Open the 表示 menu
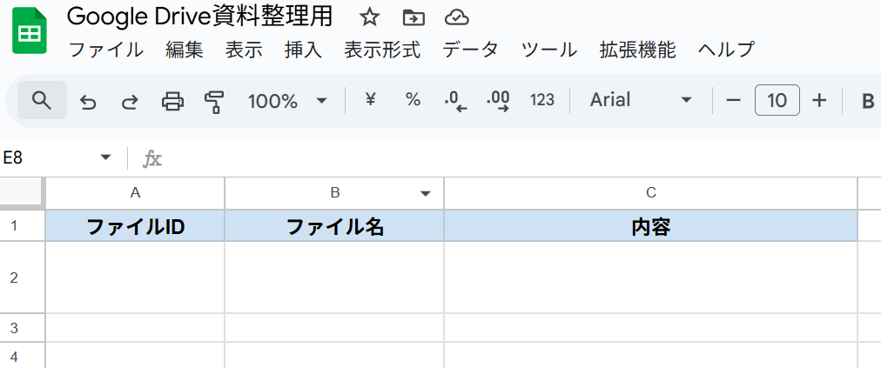 pos(244,50)
